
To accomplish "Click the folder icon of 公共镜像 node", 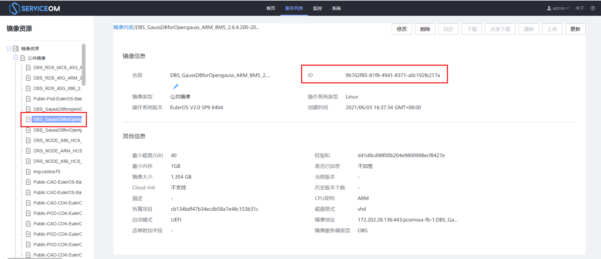I will [x=22, y=58].
